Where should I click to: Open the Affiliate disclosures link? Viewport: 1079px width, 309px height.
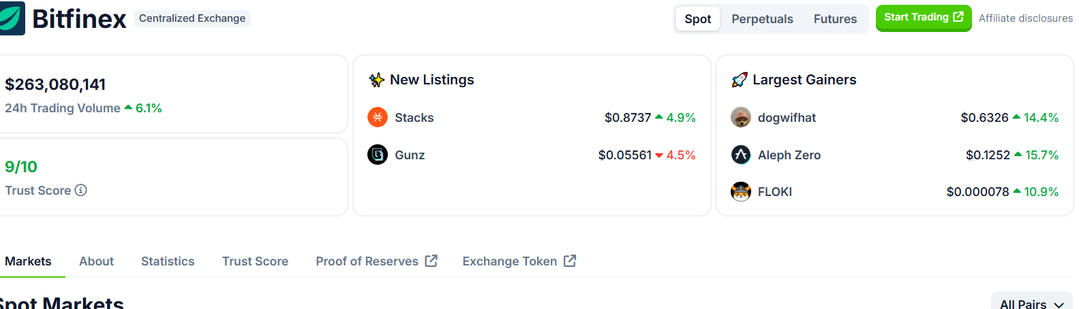point(1026,18)
